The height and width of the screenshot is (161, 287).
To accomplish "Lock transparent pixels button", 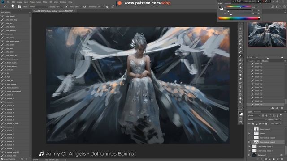I will click(x=253, y=123).
